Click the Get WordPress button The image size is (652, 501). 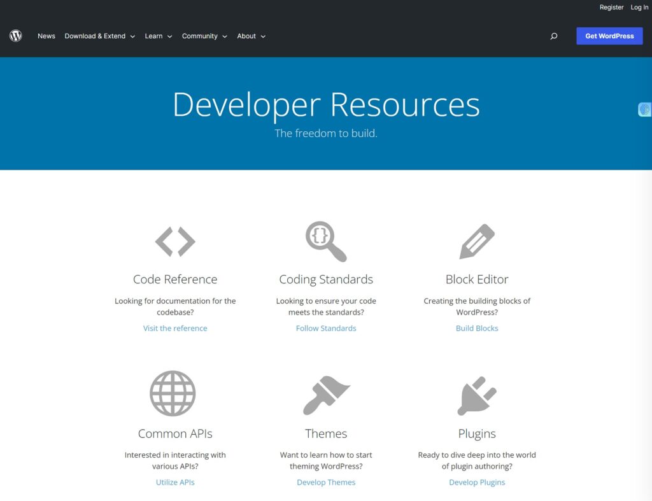tap(609, 36)
